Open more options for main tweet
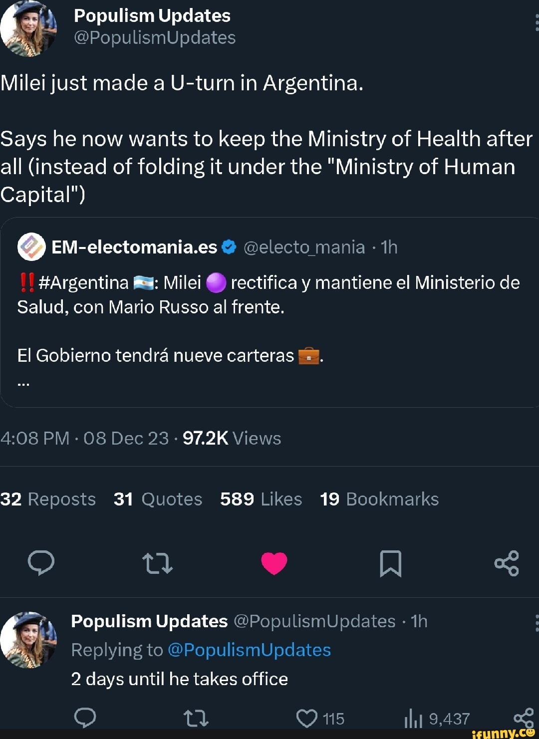Screen dimensions: 539x739 tap(536, 23)
